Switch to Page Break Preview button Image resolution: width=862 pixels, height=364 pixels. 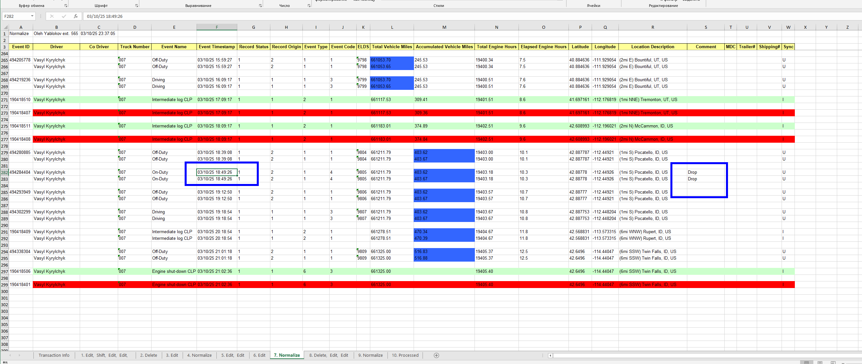[x=833, y=362]
